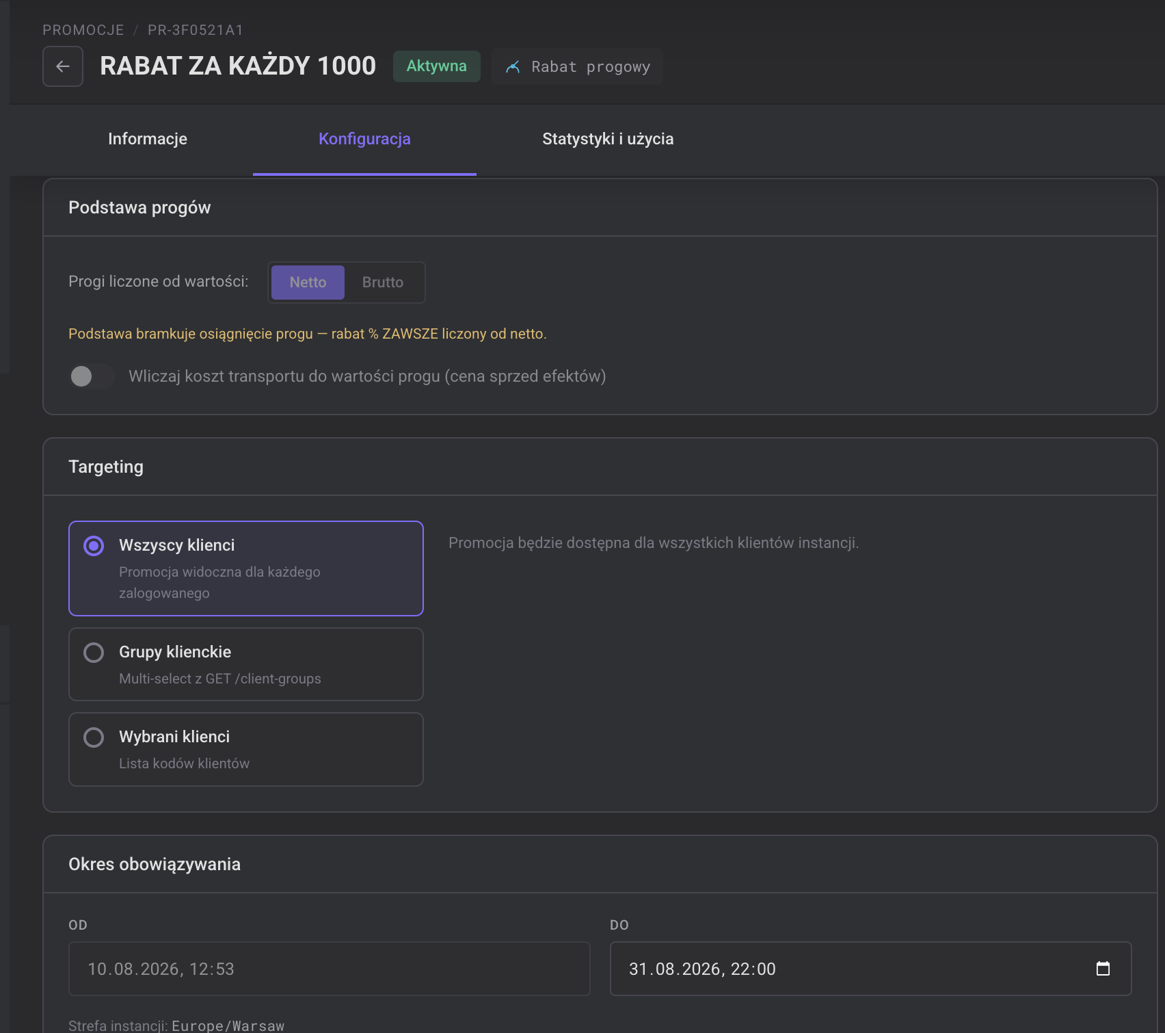
Task: Click the OD start date field
Action: [329, 969]
